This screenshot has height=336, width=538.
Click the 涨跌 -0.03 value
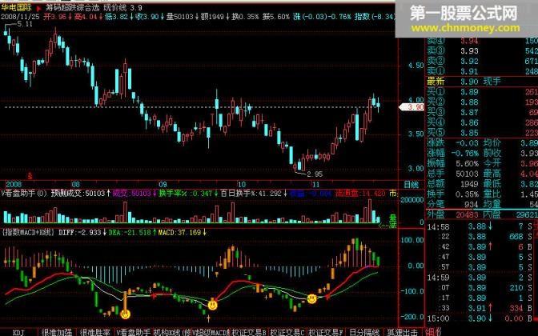pos(467,143)
